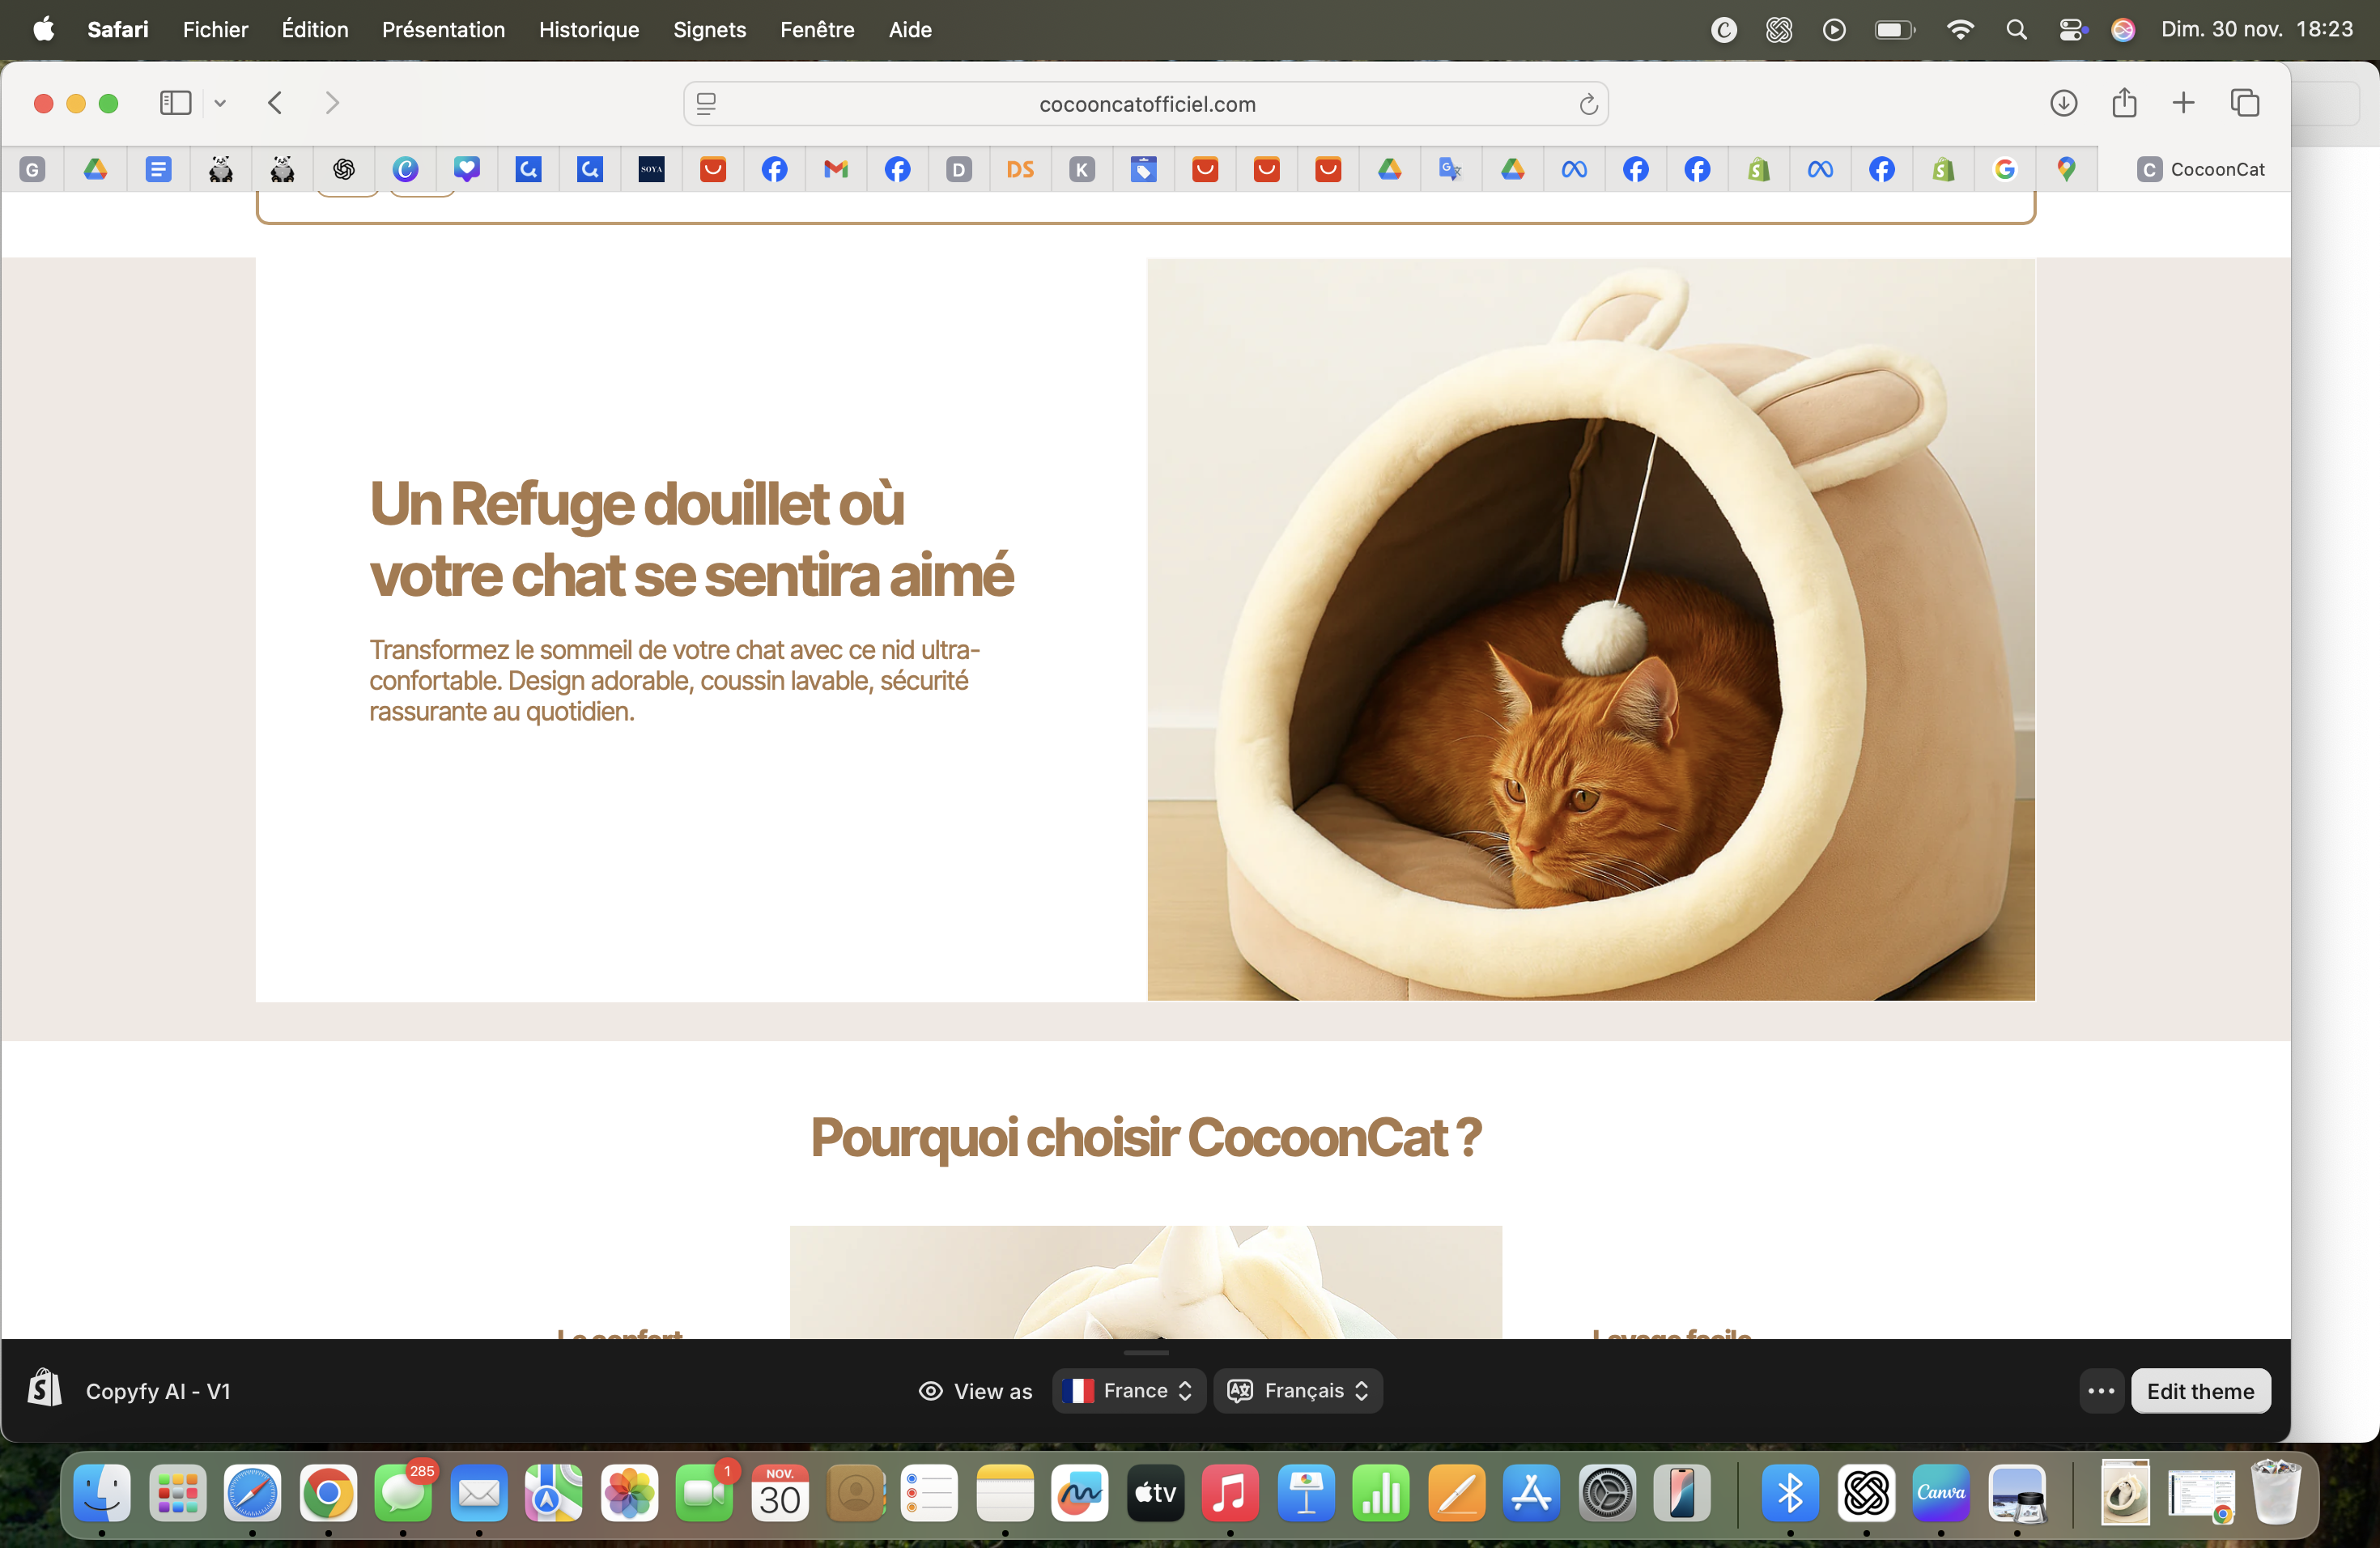The image size is (2380, 1548).
Task: Open a new Safari tab
Action: (2184, 103)
